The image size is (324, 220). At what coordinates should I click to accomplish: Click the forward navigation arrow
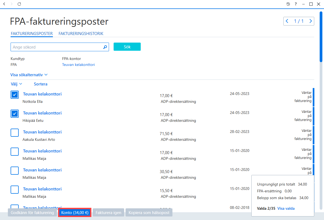12,4
